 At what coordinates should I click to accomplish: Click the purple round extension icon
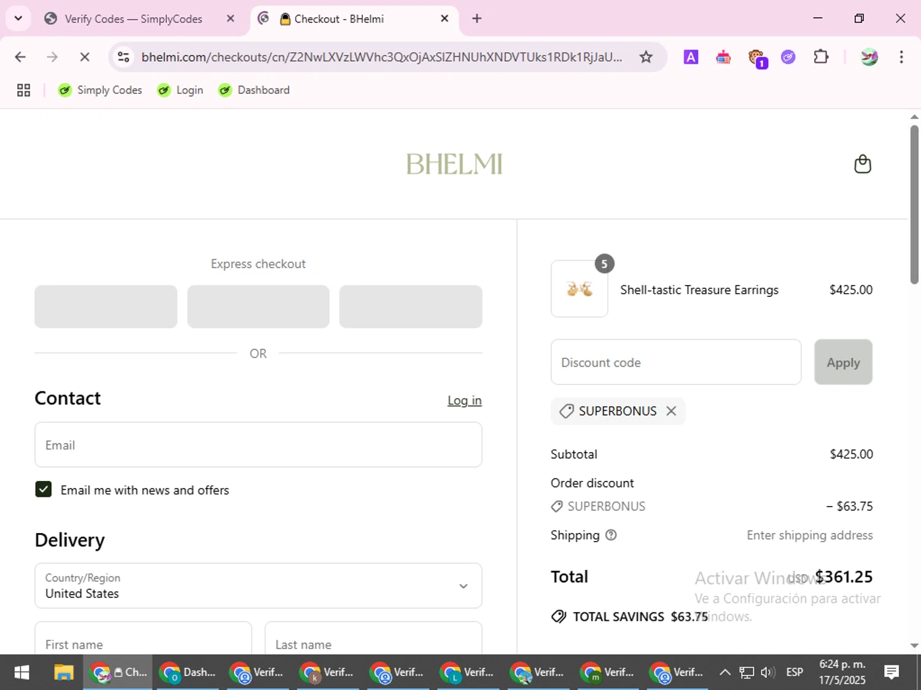point(788,57)
